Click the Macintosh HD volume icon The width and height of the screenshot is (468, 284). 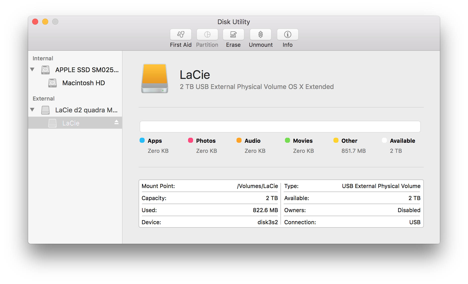coord(52,83)
